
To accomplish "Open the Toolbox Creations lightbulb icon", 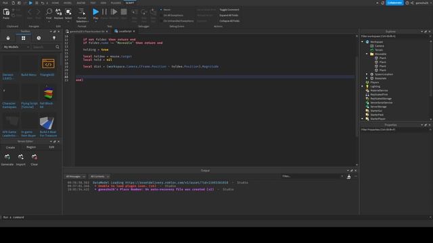I will (54, 38).
